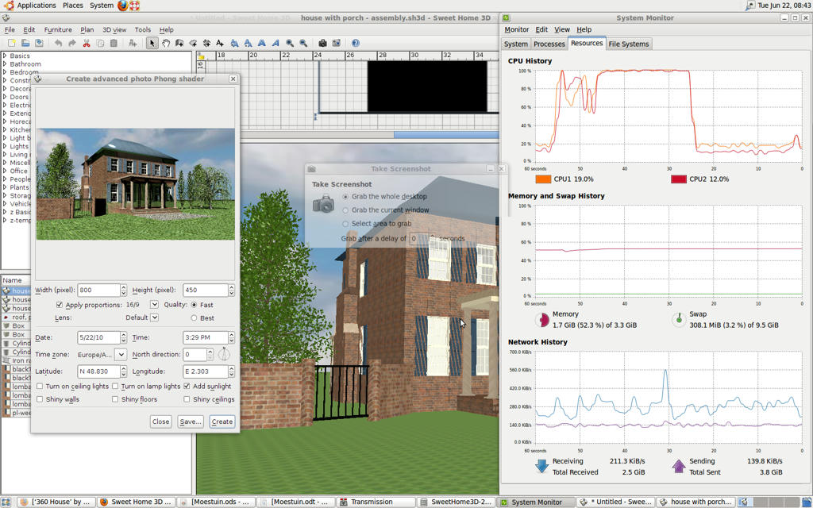
Task: Click the Create photo camera icon
Action: 322,43
